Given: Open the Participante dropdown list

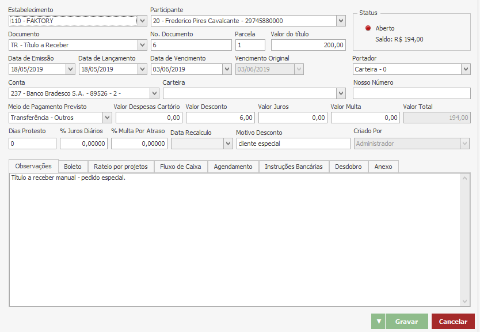Looking at the screenshot, I should click(x=340, y=21).
